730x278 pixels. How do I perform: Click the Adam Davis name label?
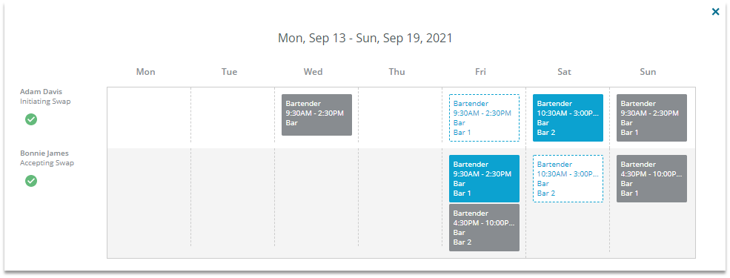(41, 92)
